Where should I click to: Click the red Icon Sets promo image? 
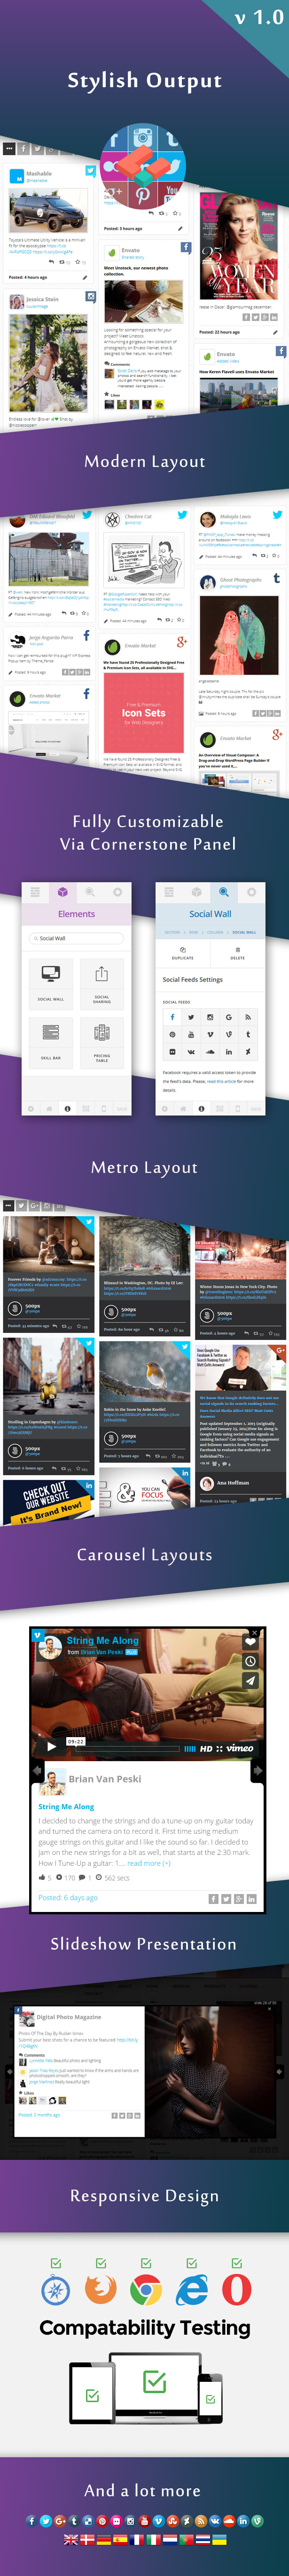click(x=143, y=713)
